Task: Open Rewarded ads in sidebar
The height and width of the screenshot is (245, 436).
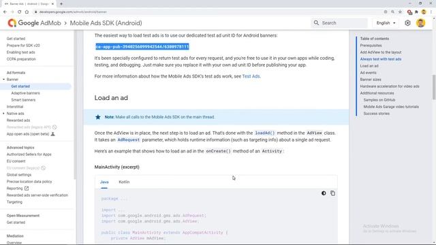Action: click(x=18, y=120)
